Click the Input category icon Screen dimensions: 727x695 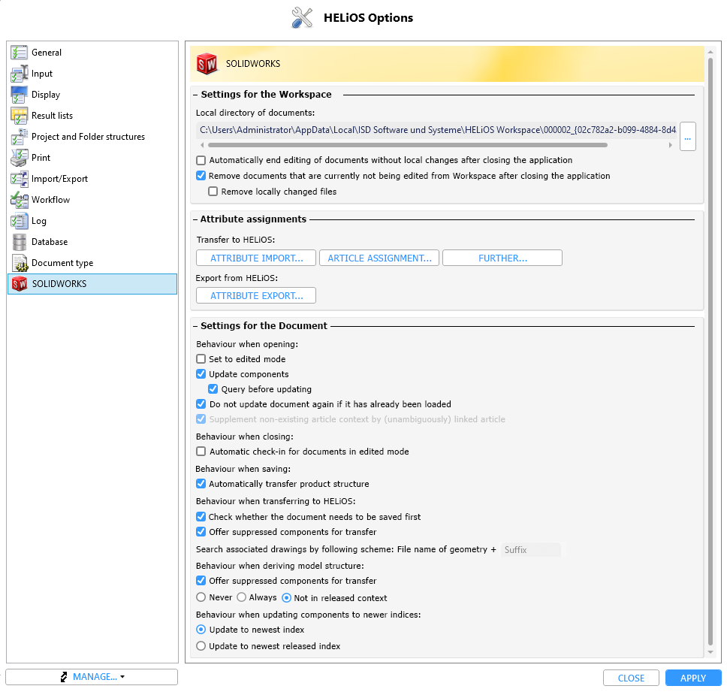point(19,74)
